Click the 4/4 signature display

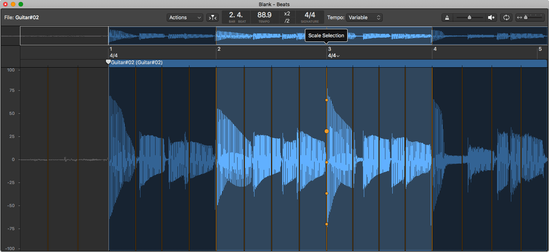[x=310, y=15]
